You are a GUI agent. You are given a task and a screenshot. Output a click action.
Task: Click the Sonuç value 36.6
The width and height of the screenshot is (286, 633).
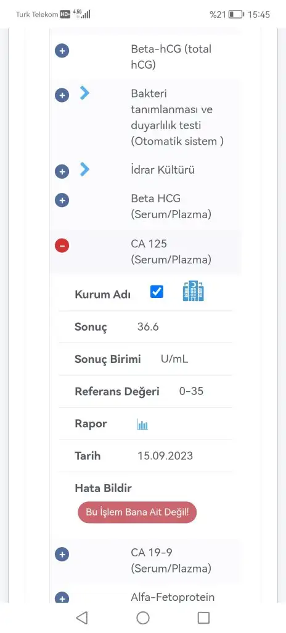(148, 327)
